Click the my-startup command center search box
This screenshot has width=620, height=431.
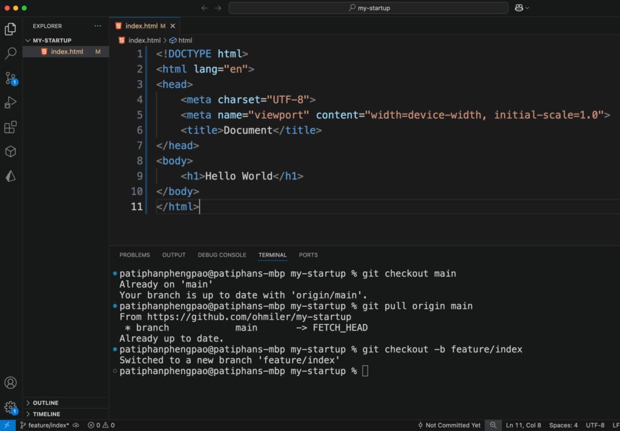pyautogui.click(x=368, y=8)
